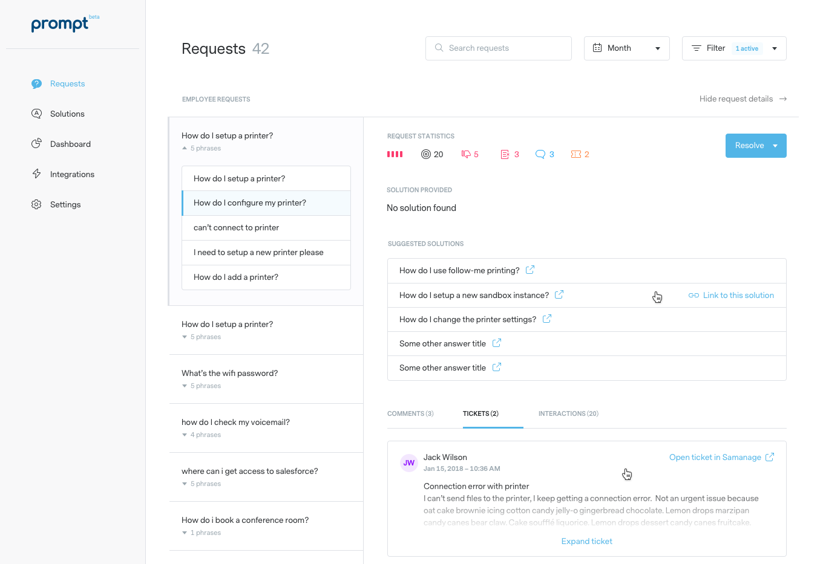Screen dimensions: 823x564
Task: Click the thumbs-down count icon in statistics
Action: [466, 154]
